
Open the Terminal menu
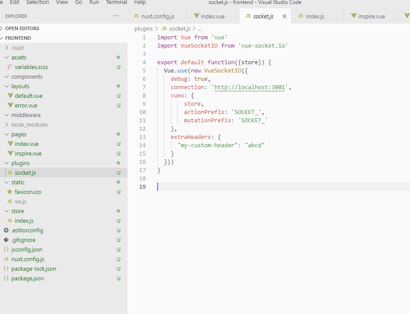116,2
